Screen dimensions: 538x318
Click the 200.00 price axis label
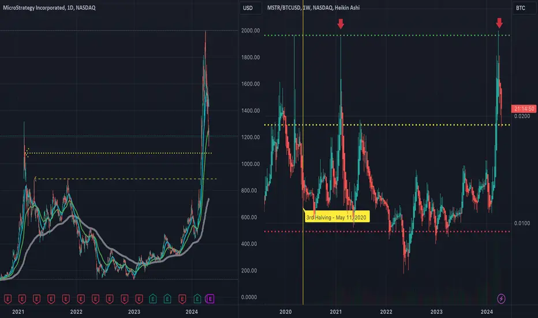[x=249, y=271]
